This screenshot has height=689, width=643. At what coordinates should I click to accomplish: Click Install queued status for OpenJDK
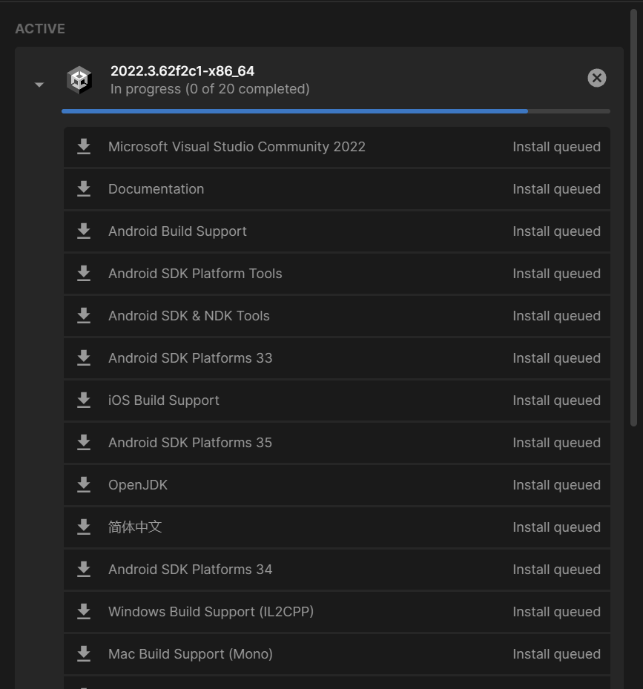(556, 485)
